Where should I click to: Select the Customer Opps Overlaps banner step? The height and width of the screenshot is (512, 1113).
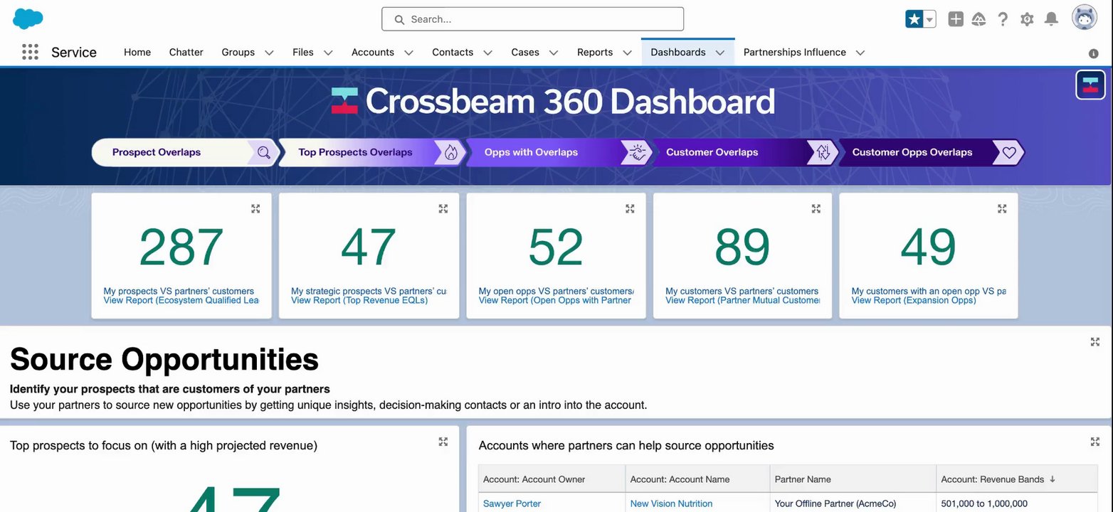point(932,152)
